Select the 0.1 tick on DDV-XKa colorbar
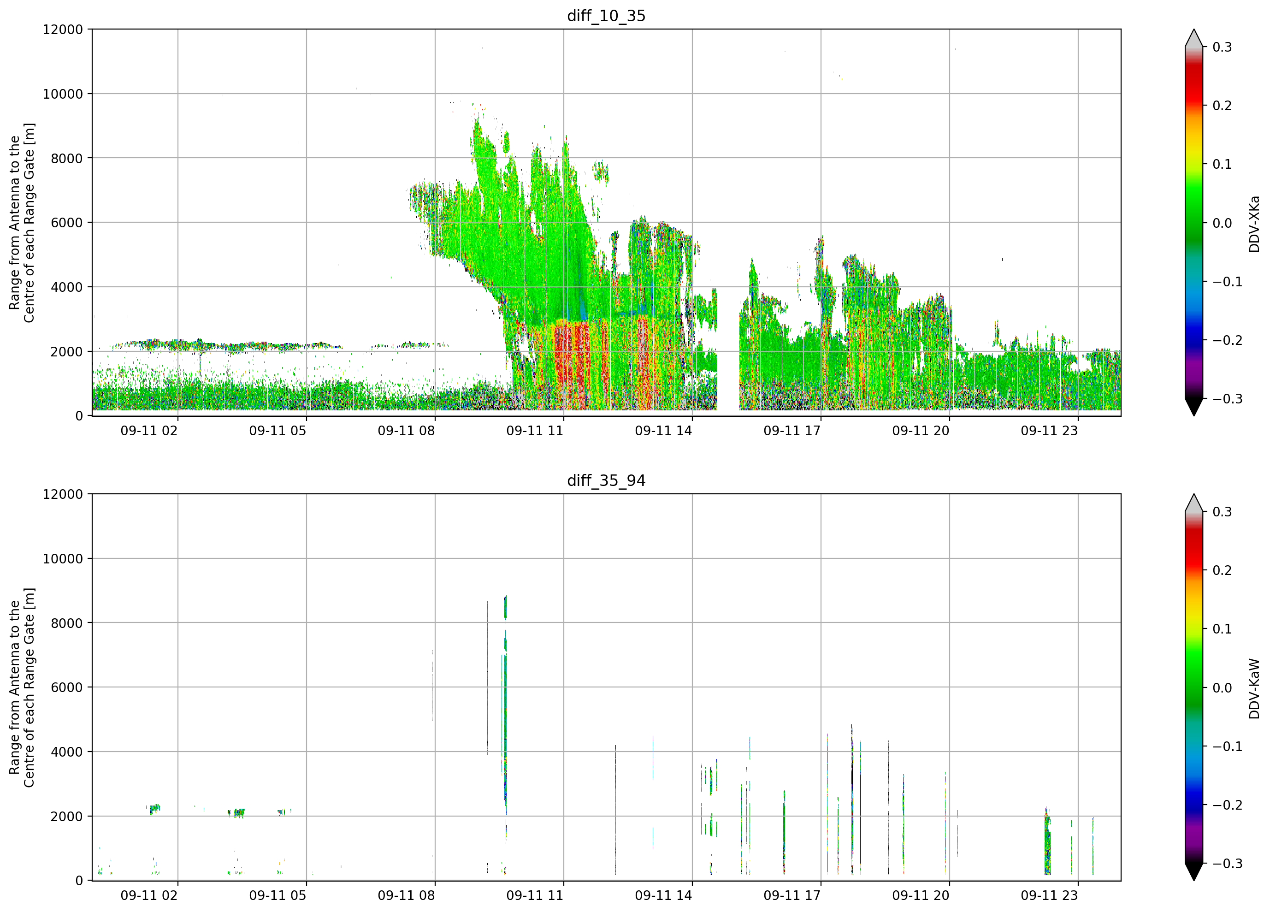Image resolution: width=1270 pixels, height=912 pixels. click(x=1223, y=164)
